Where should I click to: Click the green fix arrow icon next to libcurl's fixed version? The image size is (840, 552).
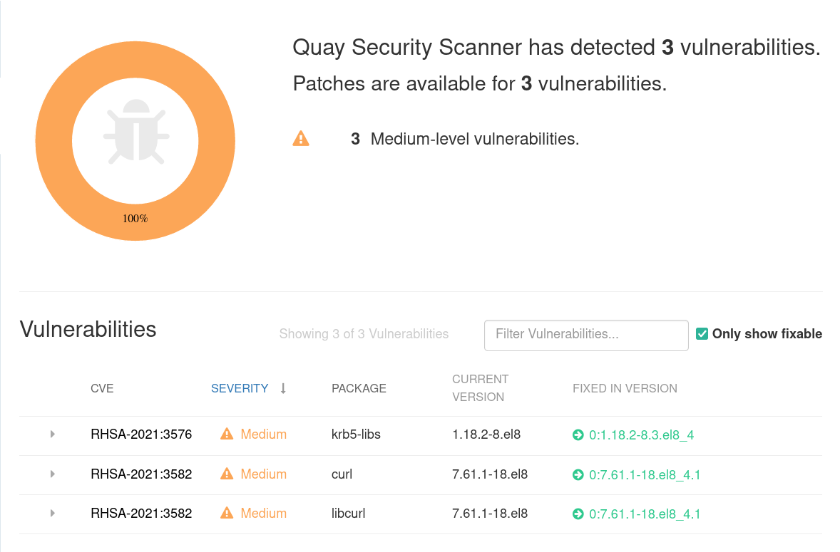pos(578,514)
